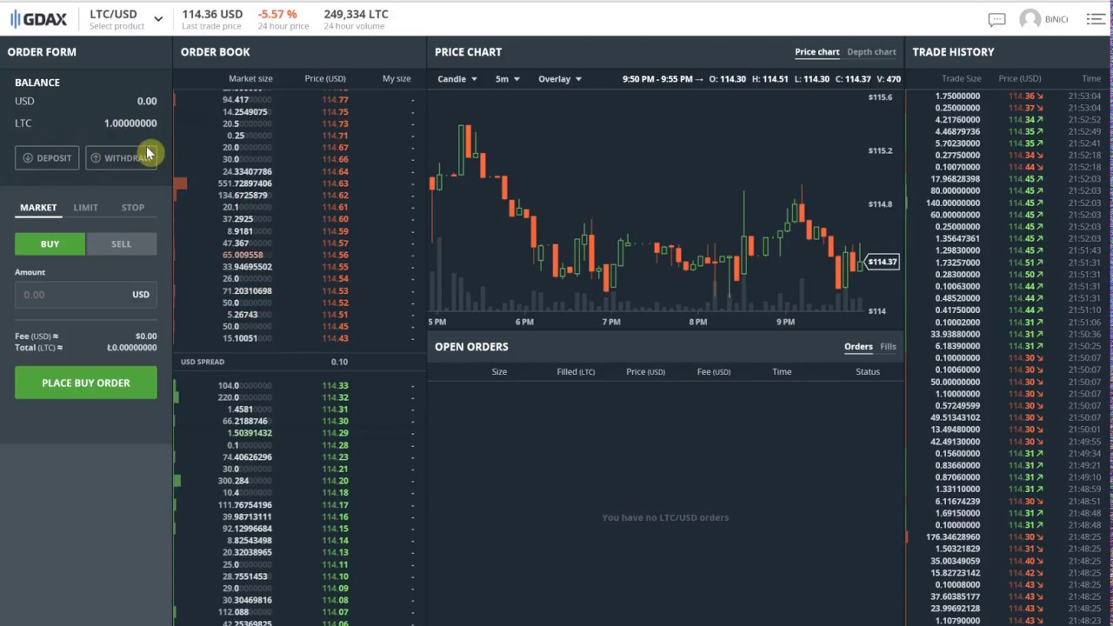Click the order book bid price 114.33
Image resolution: width=1113 pixels, height=626 pixels.
335,386
